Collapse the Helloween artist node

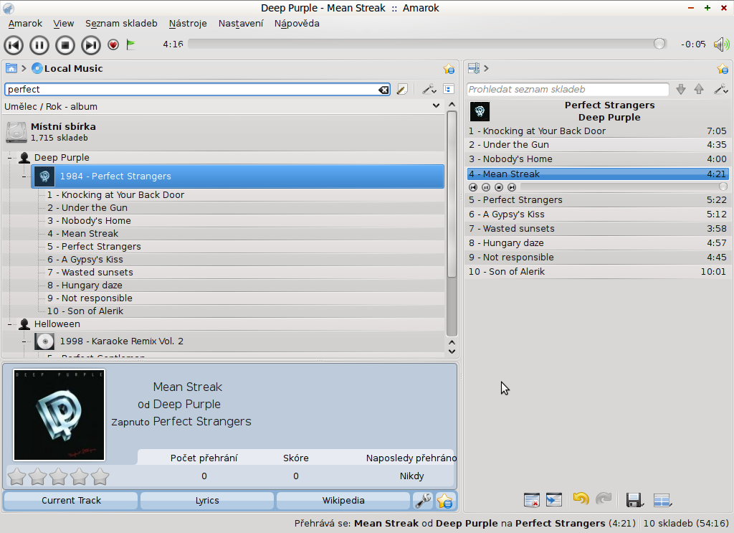click(10, 324)
